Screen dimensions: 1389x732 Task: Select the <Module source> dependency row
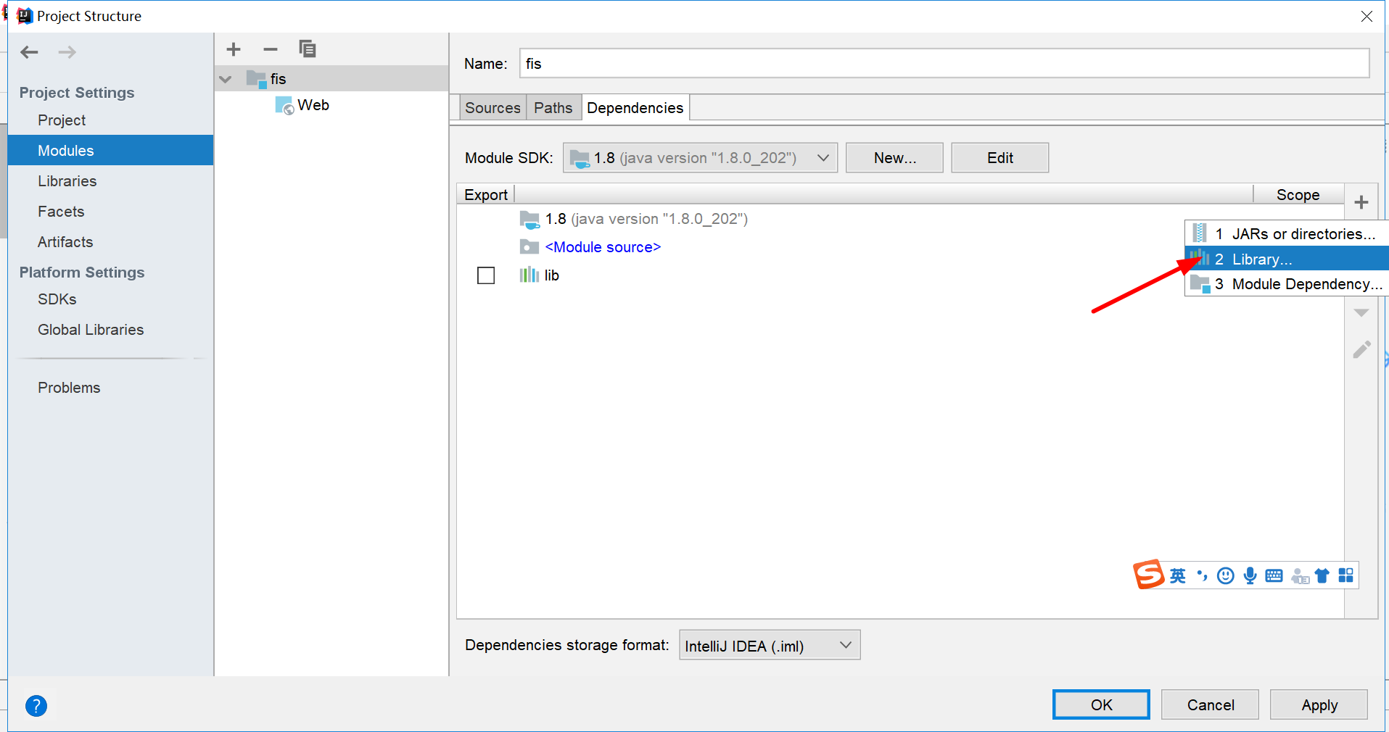click(603, 247)
